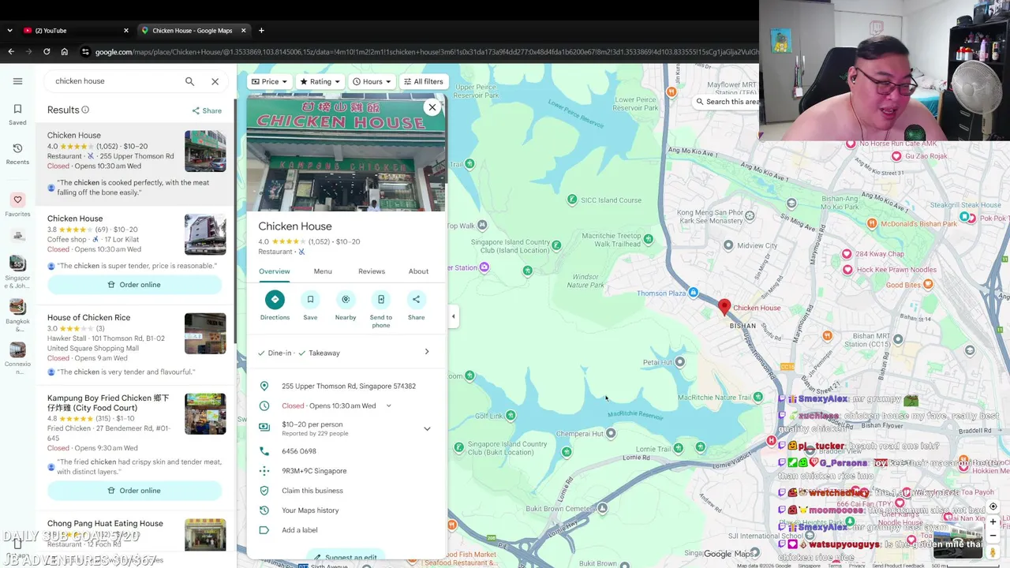Switch to the Reviews tab
The image size is (1010, 568).
372,271
